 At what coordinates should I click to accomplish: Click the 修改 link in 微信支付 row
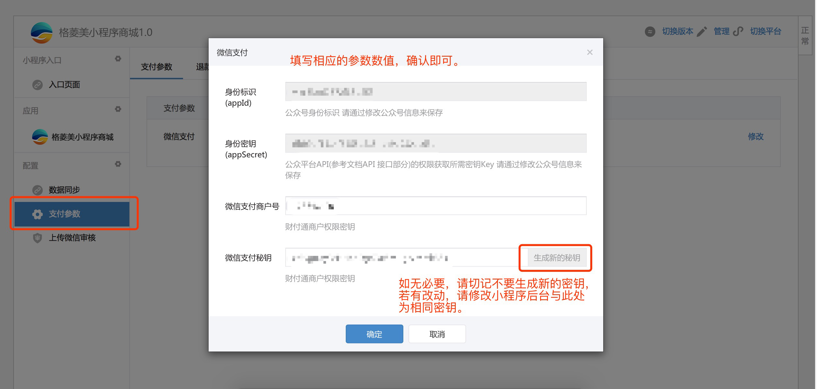(x=756, y=137)
